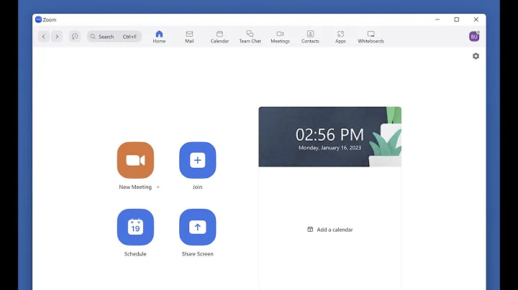Start a New Meeting with orange button
Viewport: 518px width, 290px height.
(x=135, y=160)
